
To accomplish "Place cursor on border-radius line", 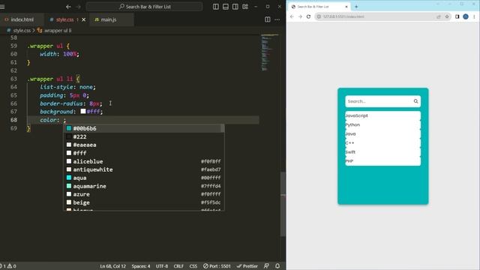I will tap(71, 103).
